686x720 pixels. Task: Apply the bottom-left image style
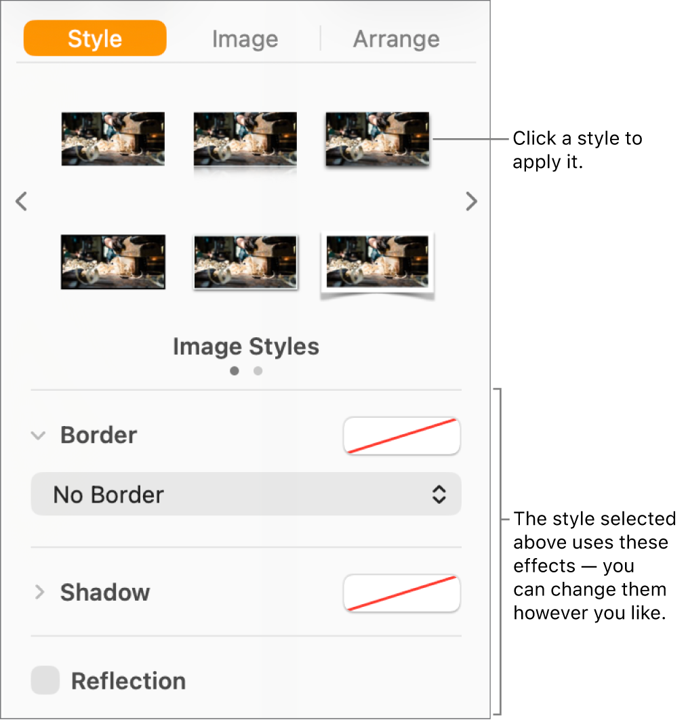pos(113,262)
